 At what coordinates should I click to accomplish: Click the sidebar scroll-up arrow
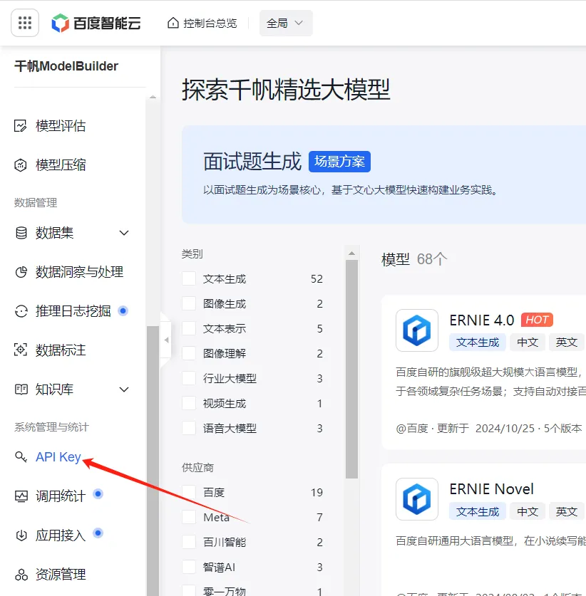pyautogui.click(x=153, y=98)
